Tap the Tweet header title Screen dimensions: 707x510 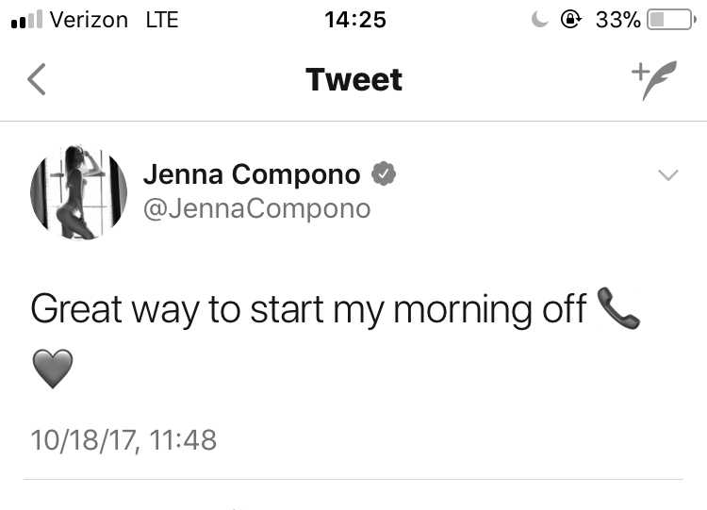[x=353, y=80]
